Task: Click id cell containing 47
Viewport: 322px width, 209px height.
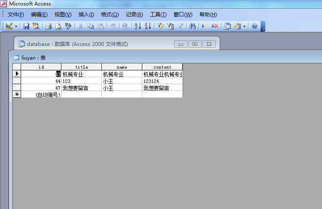Action: [41, 88]
